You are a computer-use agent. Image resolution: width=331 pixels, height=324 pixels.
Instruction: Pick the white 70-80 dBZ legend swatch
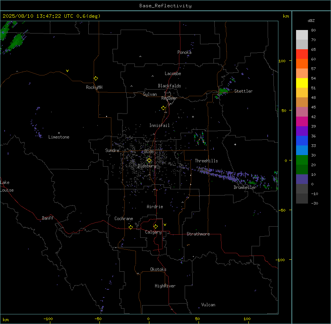[x=302, y=35]
